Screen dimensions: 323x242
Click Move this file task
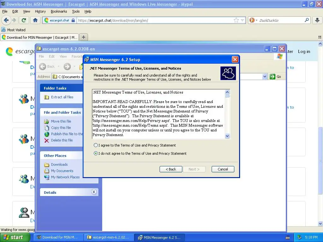coord(61,121)
